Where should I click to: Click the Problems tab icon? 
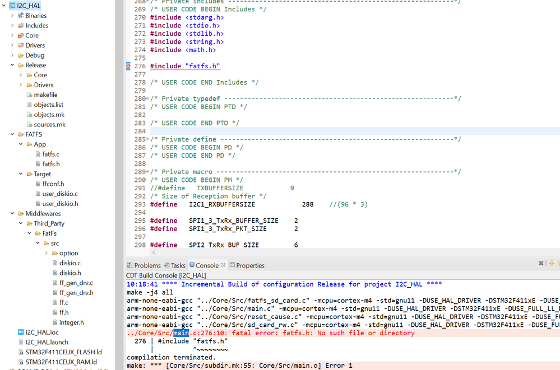point(130,265)
